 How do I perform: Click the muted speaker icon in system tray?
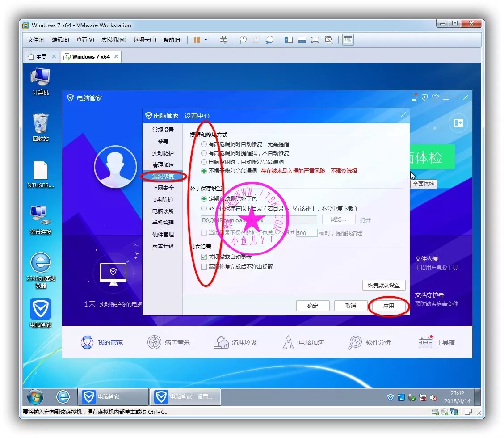coord(433,397)
